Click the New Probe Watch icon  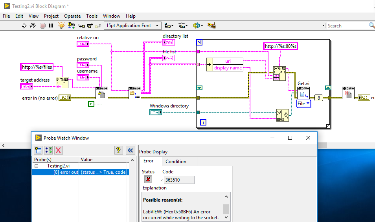[x=38, y=150]
